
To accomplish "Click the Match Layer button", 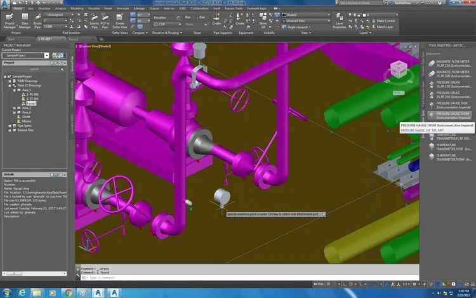I will 383,27.
